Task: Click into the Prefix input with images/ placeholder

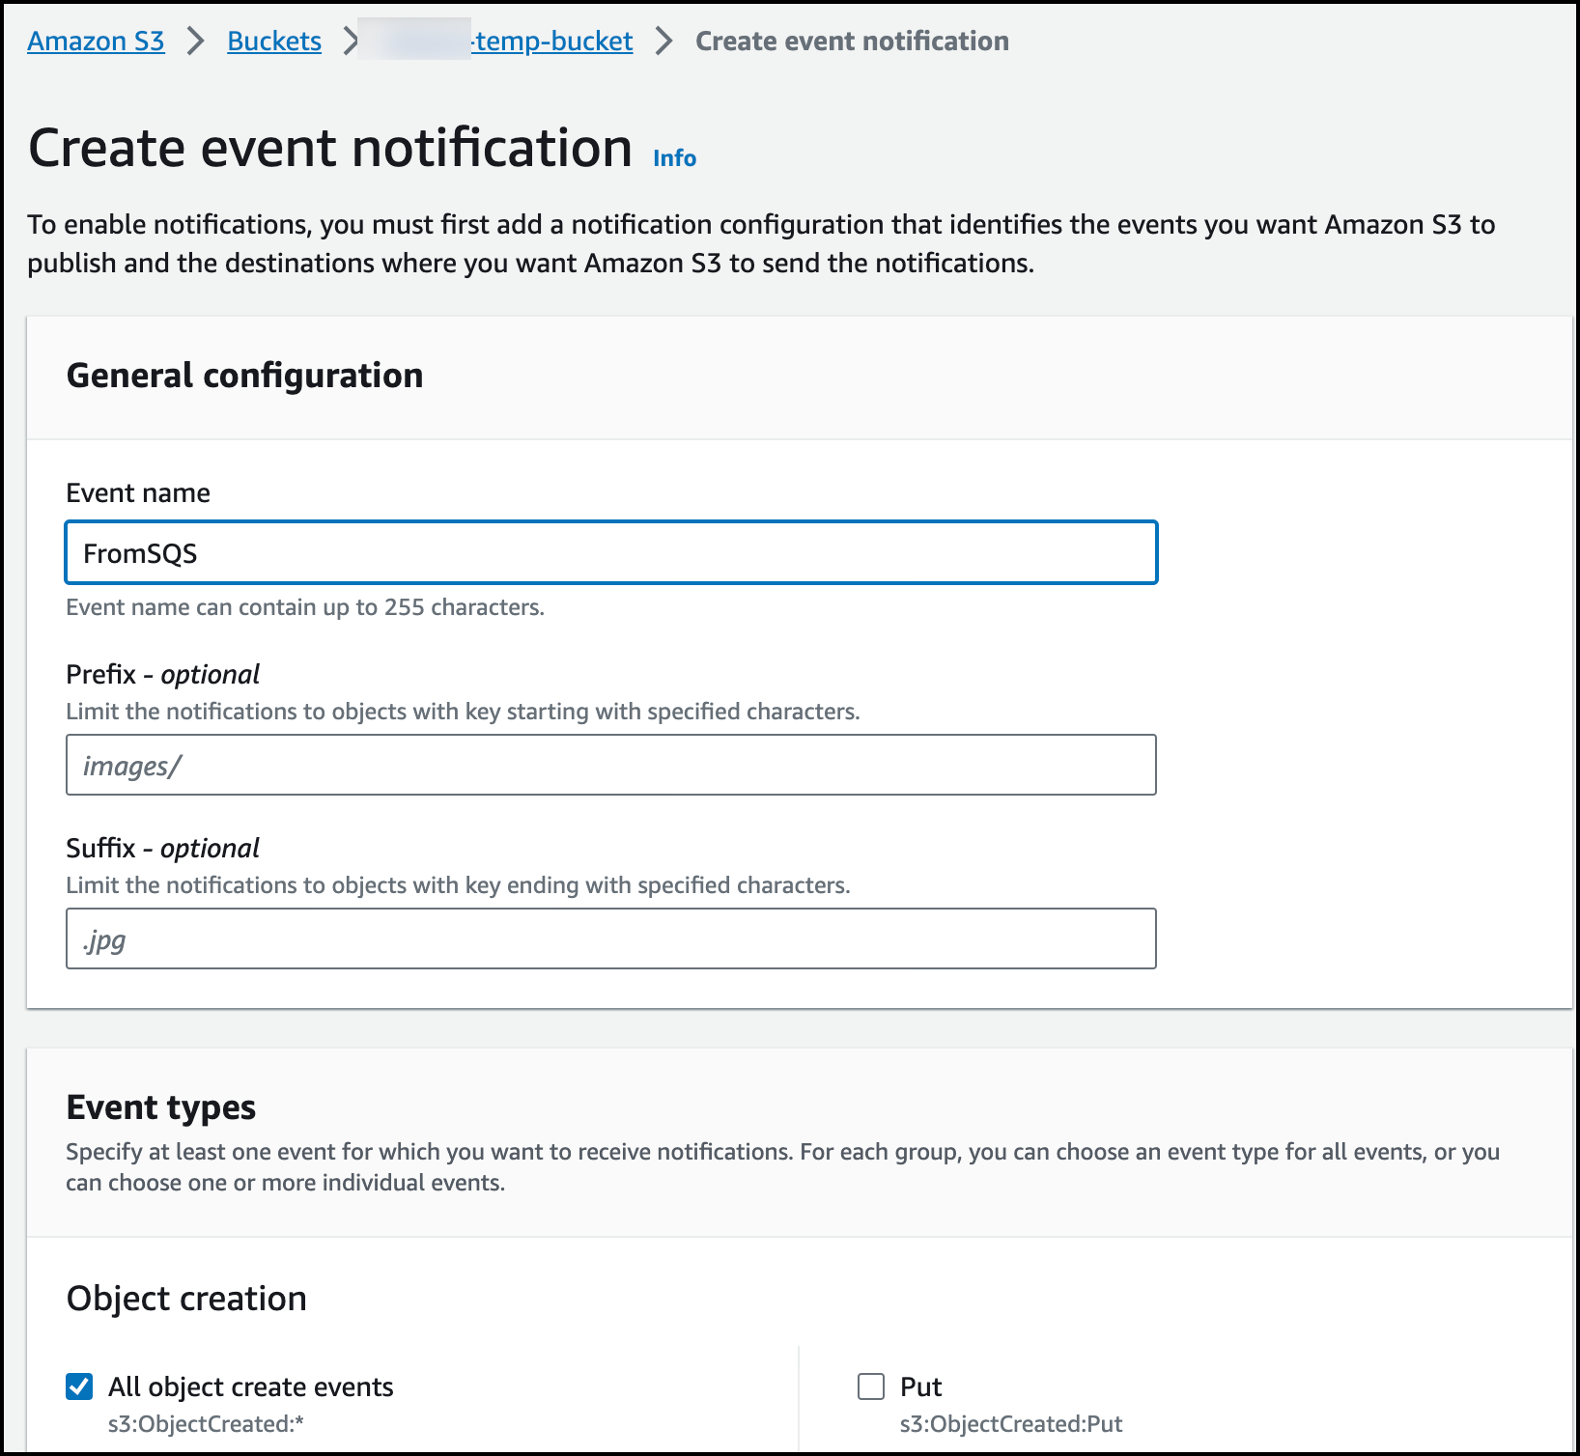Action: pos(610,766)
